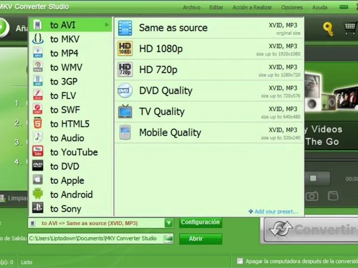The height and width of the screenshot is (268, 358).
Task: Select the to AVI format icon
Action: click(38, 25)
